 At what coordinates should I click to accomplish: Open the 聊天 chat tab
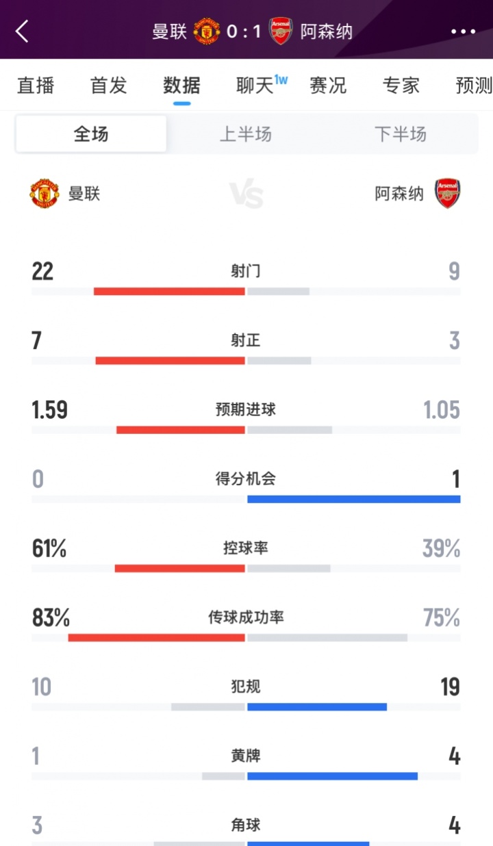coord(255,86)
